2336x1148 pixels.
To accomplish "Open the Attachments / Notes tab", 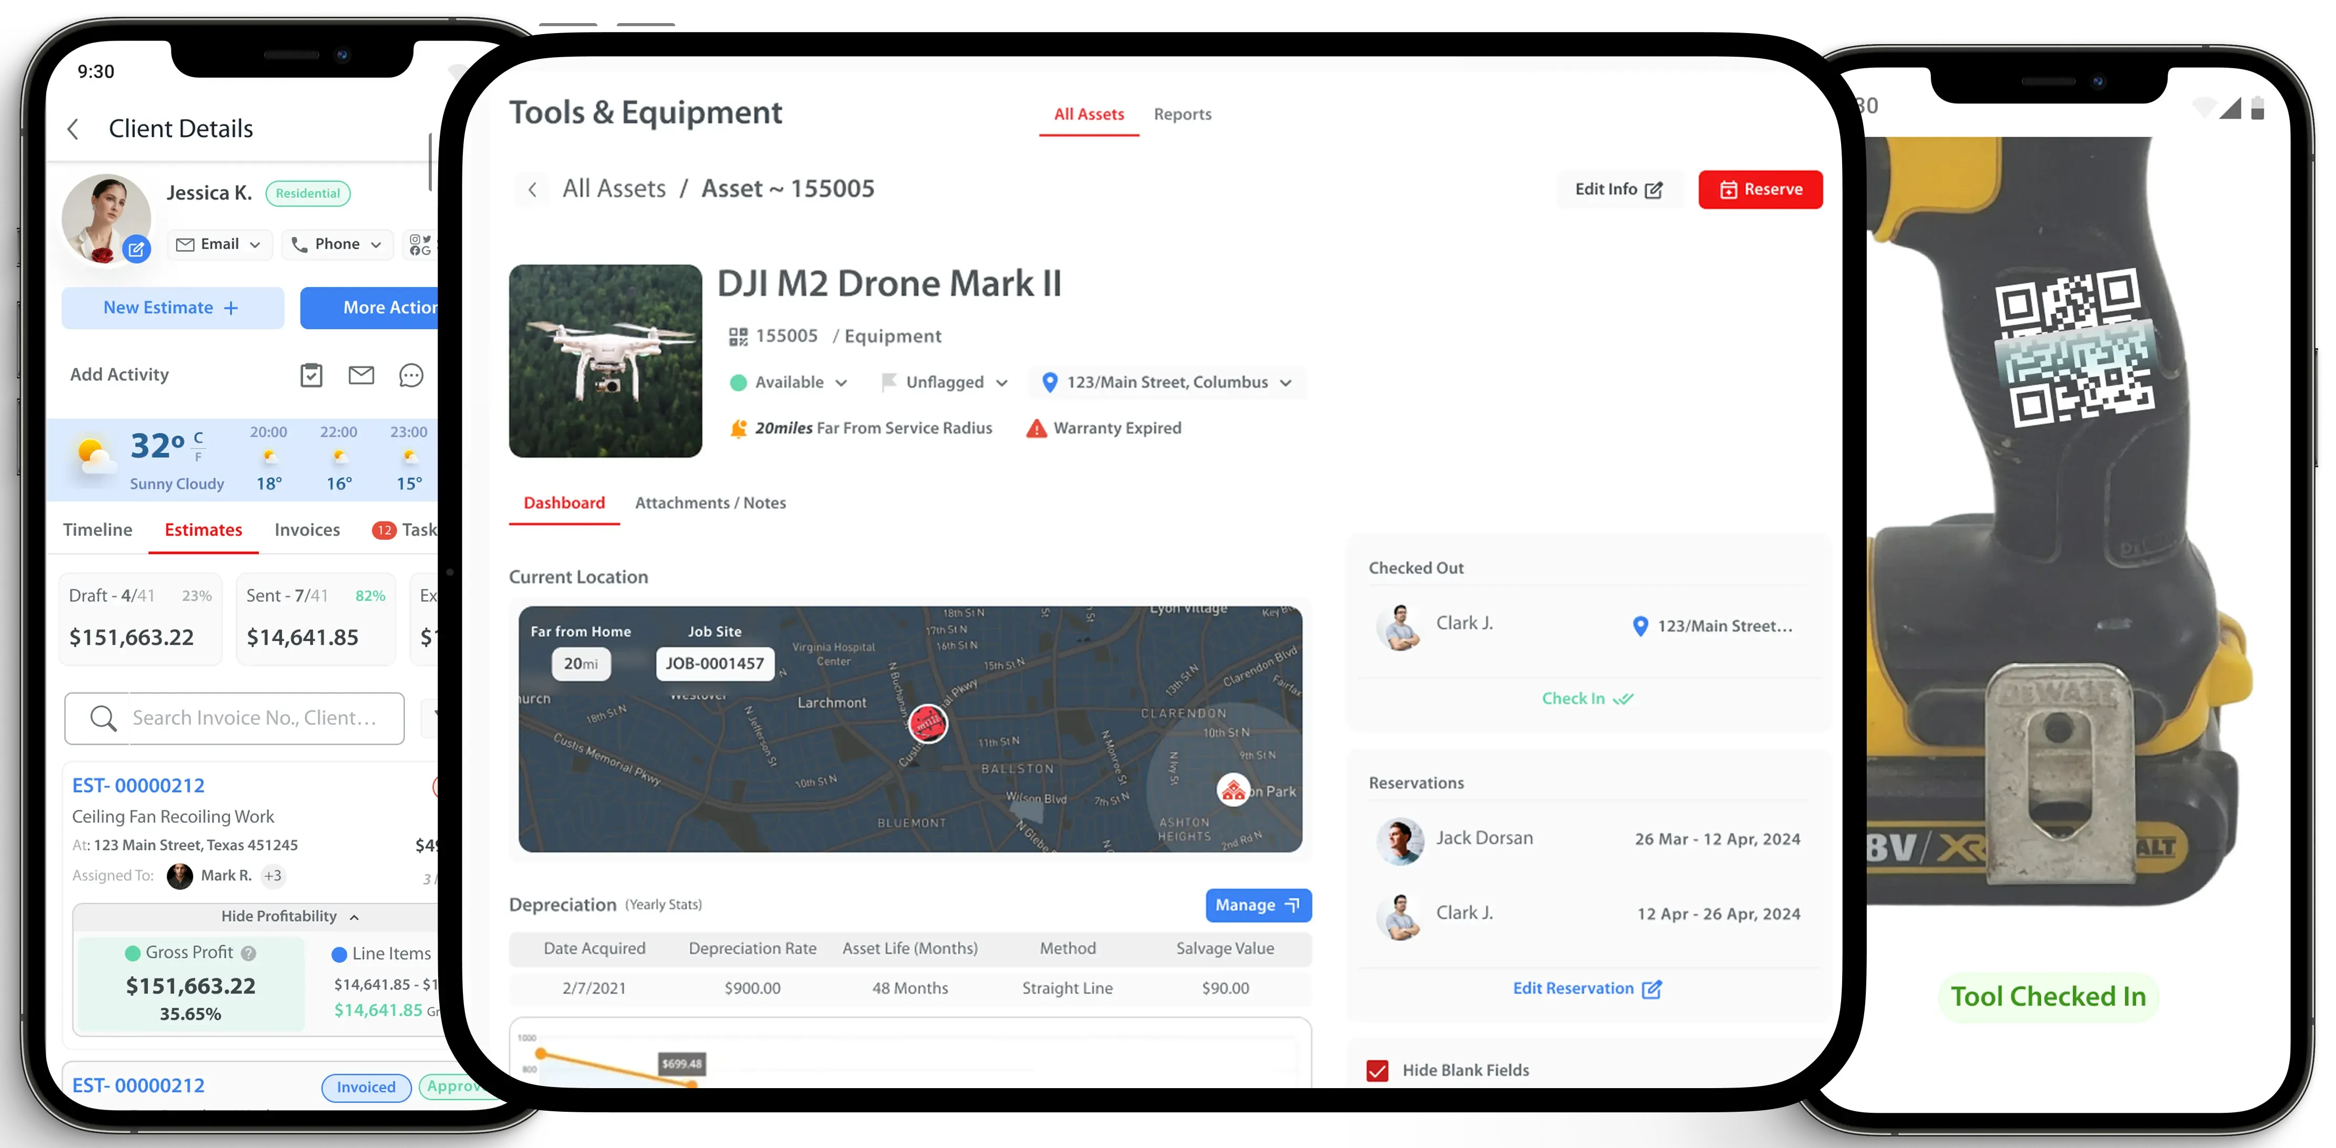I will [x=711, y=503].
